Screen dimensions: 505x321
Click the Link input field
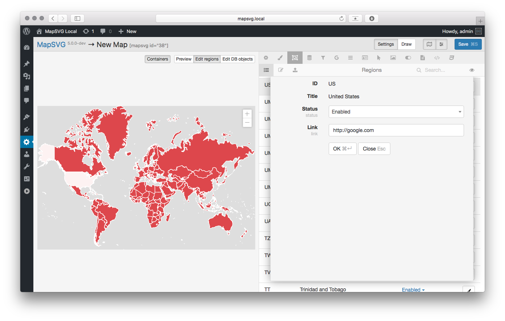[x=396, y=130]
